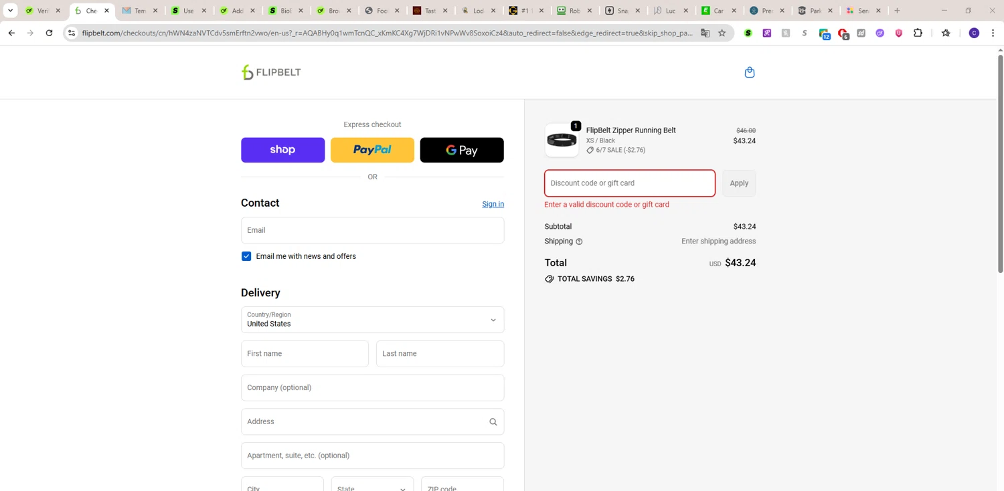Screen dimensions: 1004x491
Task: Switch to the Luc tab
Action: [x=671, y=11]
